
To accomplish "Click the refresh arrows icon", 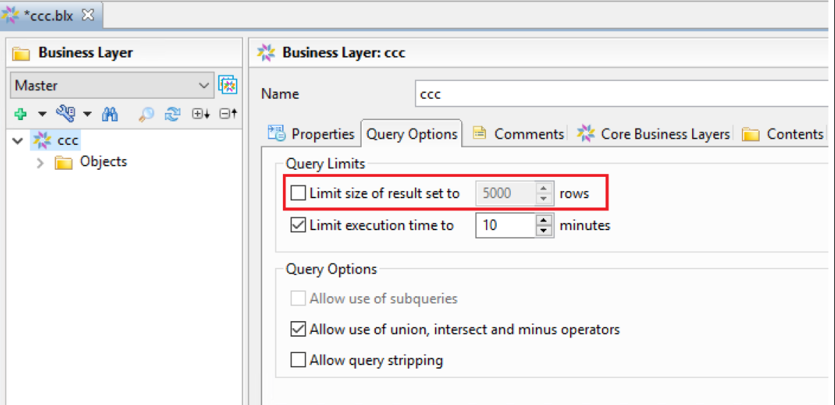I will [172, 114].
